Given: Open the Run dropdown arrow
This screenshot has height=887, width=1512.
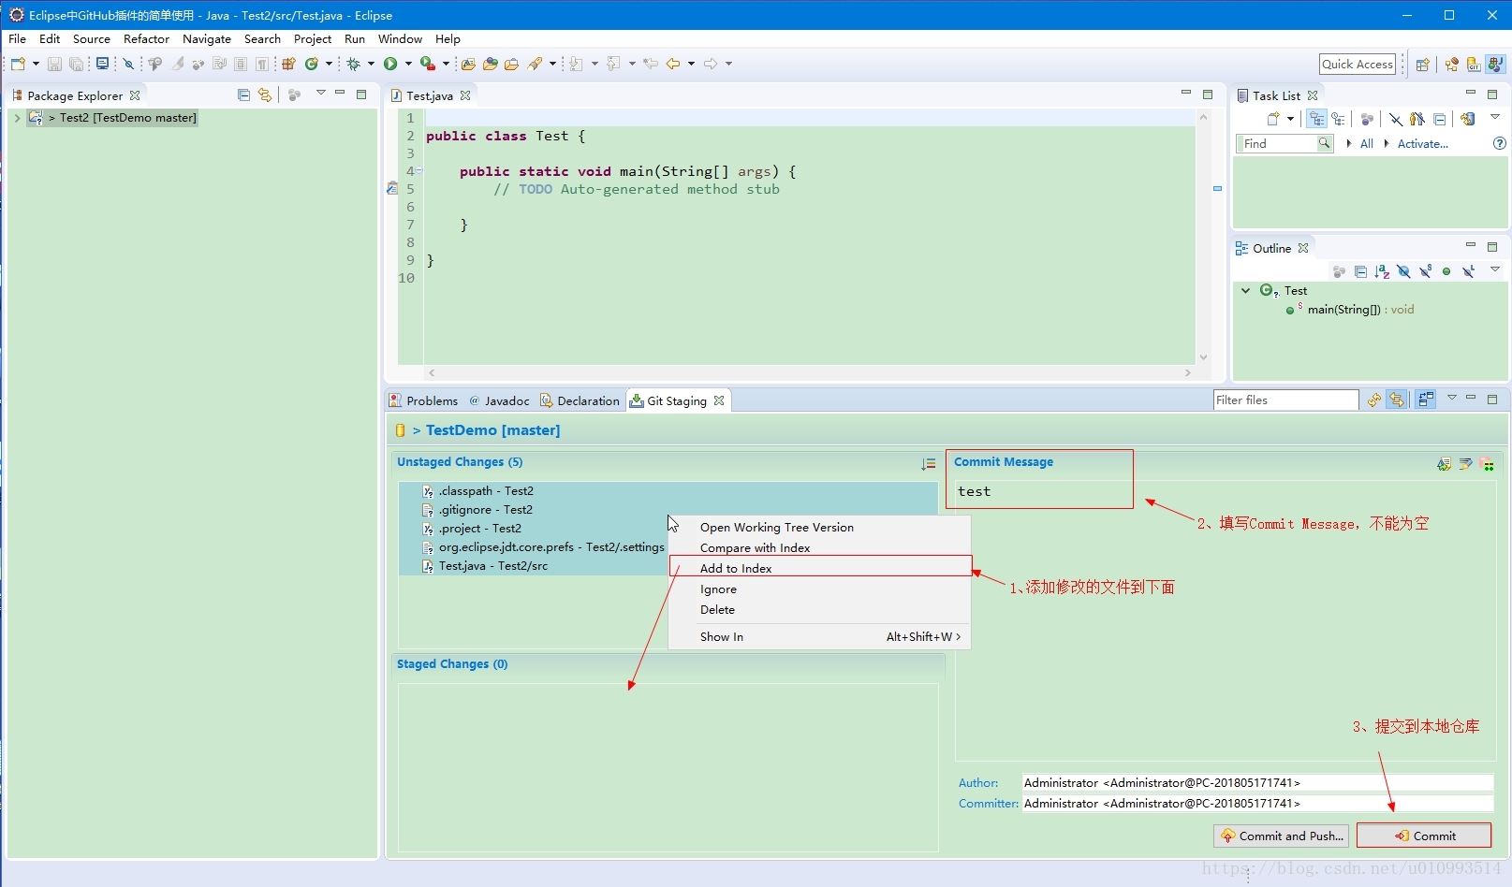Looking at the screenshot, I should click(x=408, y=64).
